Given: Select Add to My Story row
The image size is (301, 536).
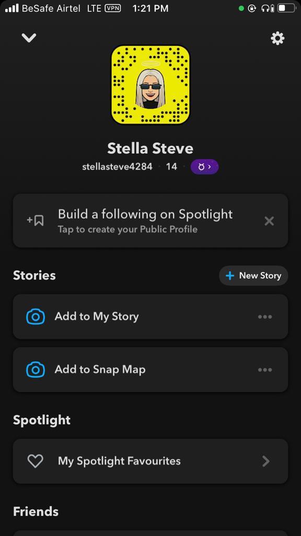Looking at the screenshot, I should (150, 317).
